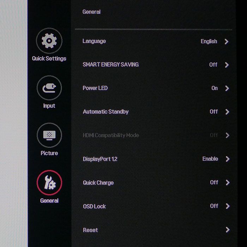Viewport: 247px width, 247px height.
Task: Switch to the Quick Settings label
Action: [x=49, y=59]
